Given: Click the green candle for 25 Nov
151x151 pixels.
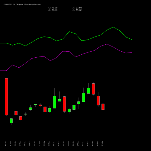Looking at the screenshot, I should coord(69,111).
